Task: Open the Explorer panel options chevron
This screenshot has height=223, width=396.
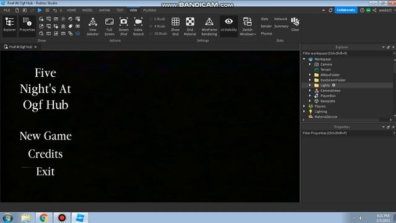Action: (x=384, y=47)
